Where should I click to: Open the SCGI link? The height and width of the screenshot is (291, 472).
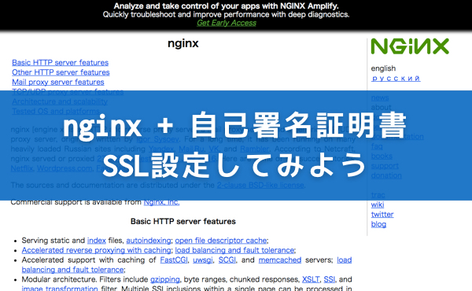point(227,260)
